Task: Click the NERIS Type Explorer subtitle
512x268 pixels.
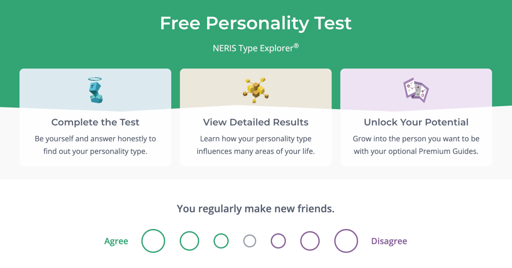Action: [x=256, y=48]
